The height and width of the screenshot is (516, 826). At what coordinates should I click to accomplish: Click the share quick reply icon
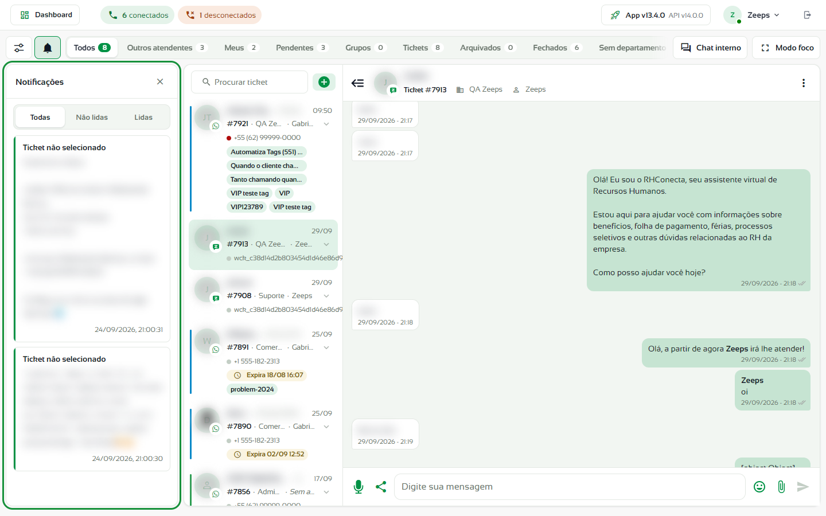pos(381,487)
